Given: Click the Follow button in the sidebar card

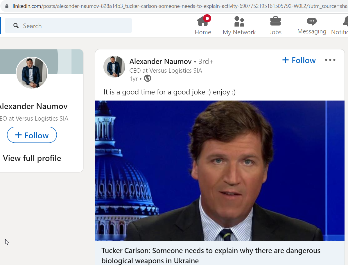Looking at the screenshot, I should click(x=32, y=135).
